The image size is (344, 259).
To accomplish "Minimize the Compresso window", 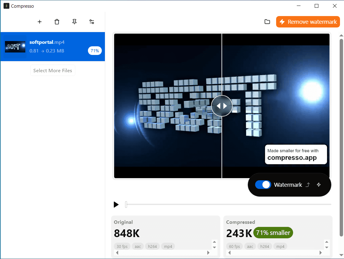I will point(298,6).
